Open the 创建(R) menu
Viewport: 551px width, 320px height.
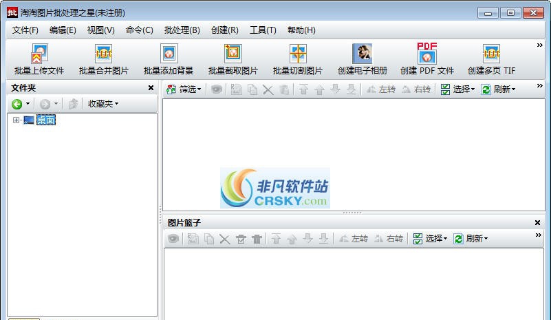pyautogui.click(x=225, y=30)
